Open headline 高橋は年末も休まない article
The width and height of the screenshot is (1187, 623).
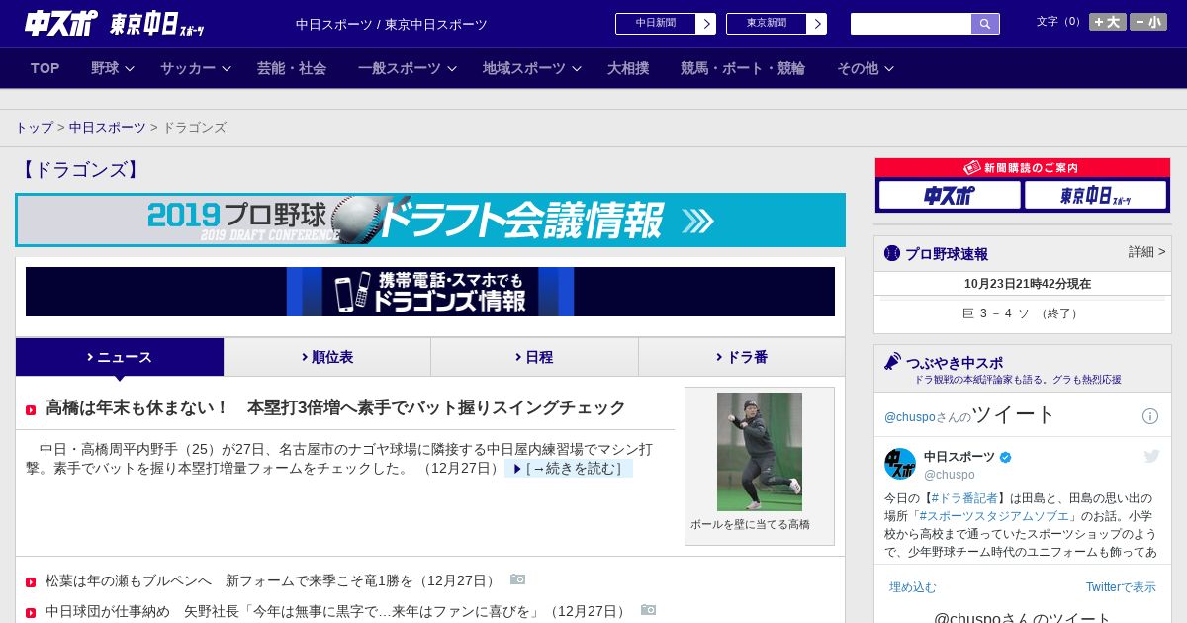[335, 407]
